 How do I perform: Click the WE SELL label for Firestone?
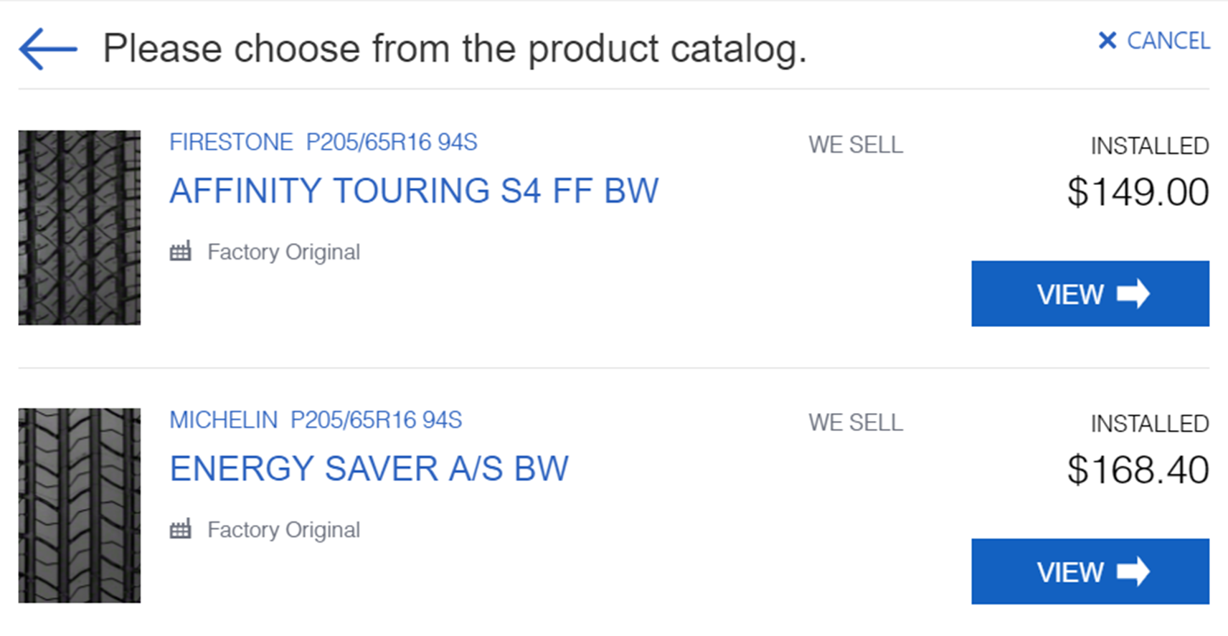pyautogui.click(x=855, y=145)
